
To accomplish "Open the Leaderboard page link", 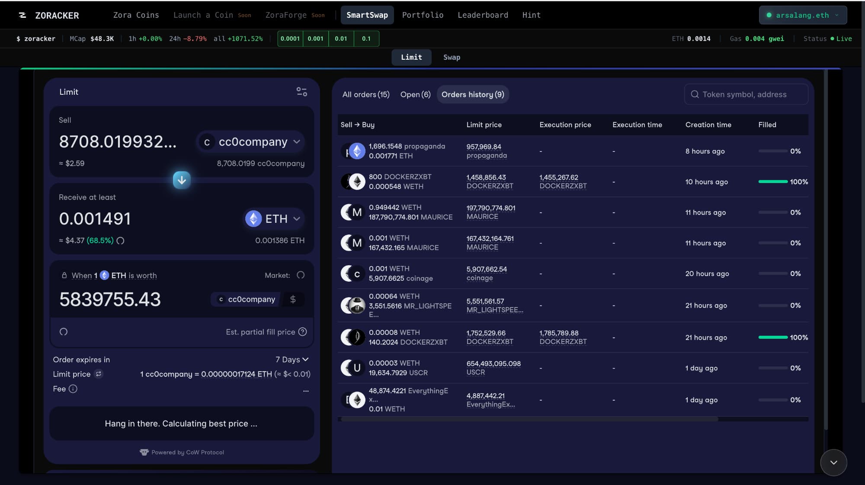I will pos(483,15).
